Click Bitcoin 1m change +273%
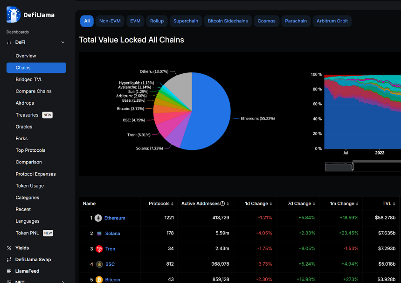401x283 pixels. [x=351, y=279]
